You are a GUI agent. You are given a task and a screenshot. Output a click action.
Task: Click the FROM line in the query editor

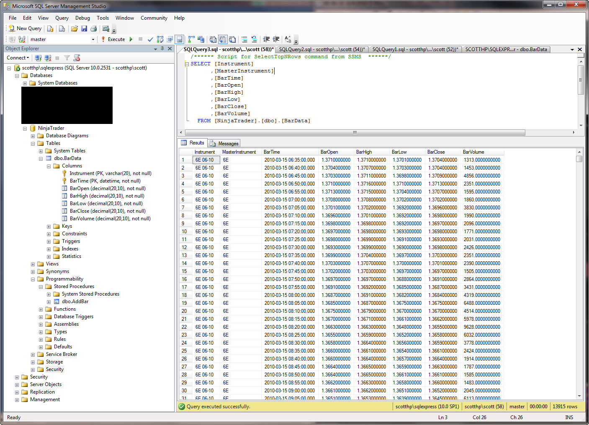(254, 121)
